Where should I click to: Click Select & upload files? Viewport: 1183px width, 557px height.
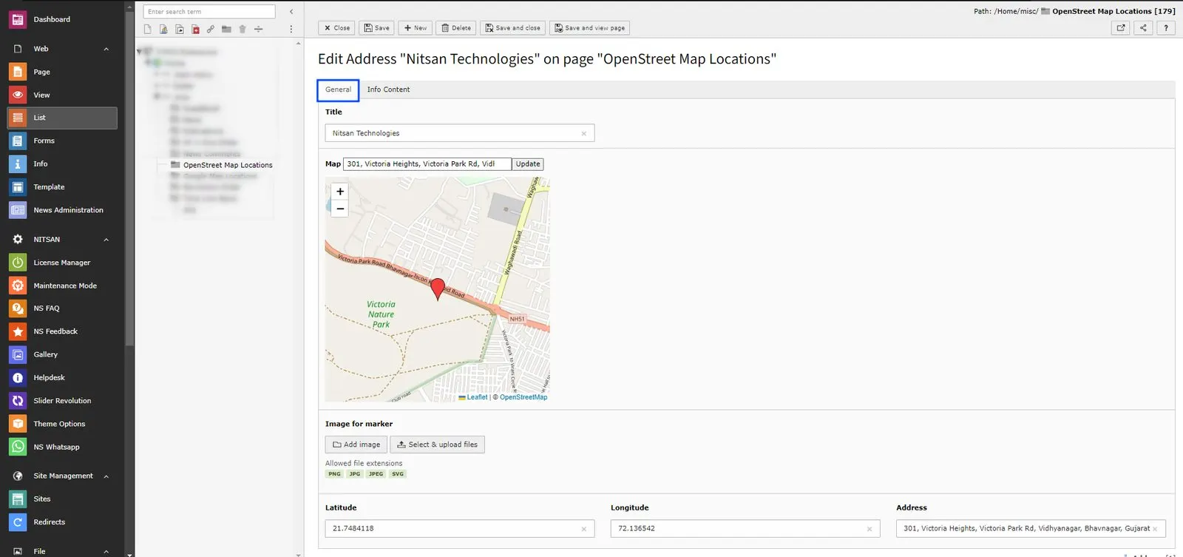pyautogui.click(x=437, y=445)
